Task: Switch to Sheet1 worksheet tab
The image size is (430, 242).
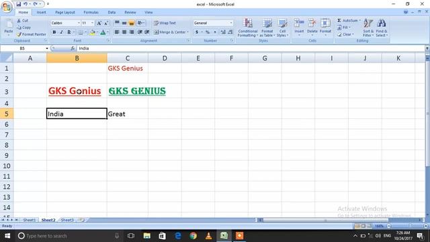Action: tap(30, 220)
